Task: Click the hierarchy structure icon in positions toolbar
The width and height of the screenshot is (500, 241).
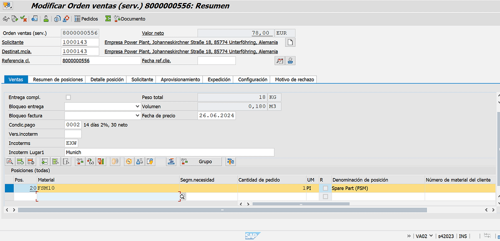Action: click(90, 161)
